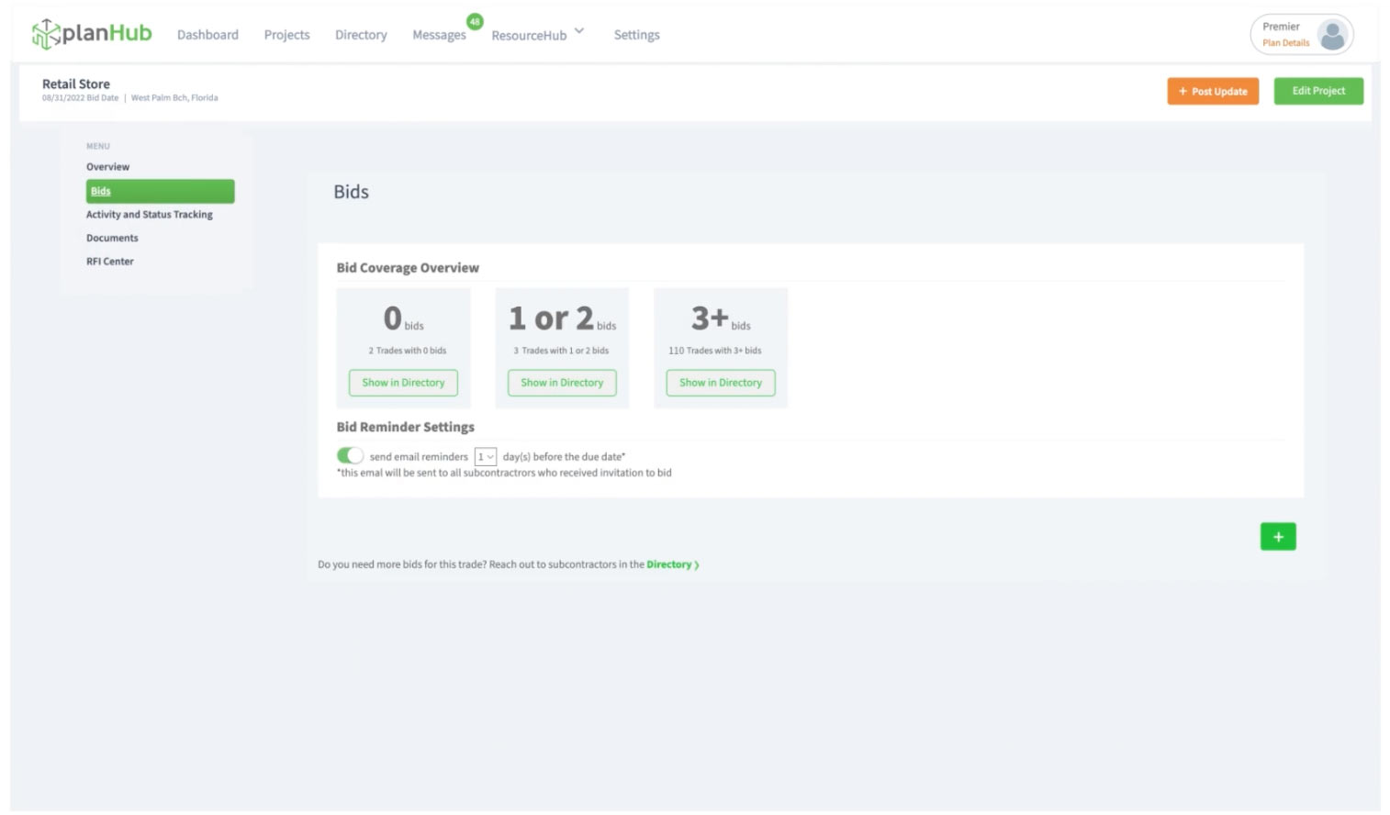Open Plan Details link

tap(1284, 42)
